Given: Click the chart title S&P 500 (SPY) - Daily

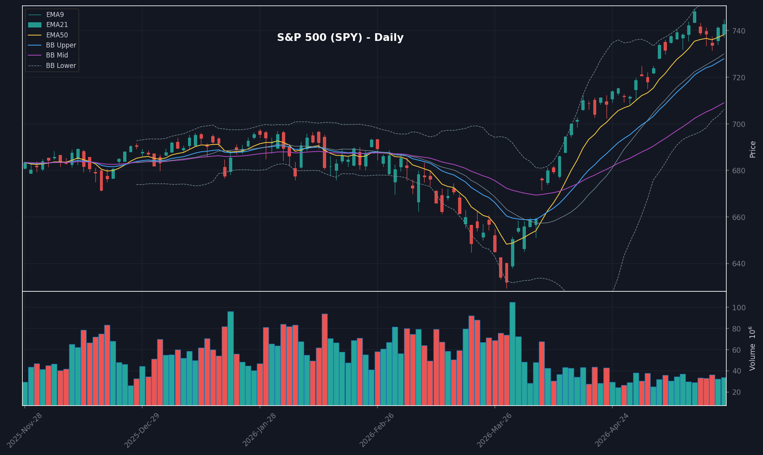Looking at the screenshot, I should [x=340, y=37].
